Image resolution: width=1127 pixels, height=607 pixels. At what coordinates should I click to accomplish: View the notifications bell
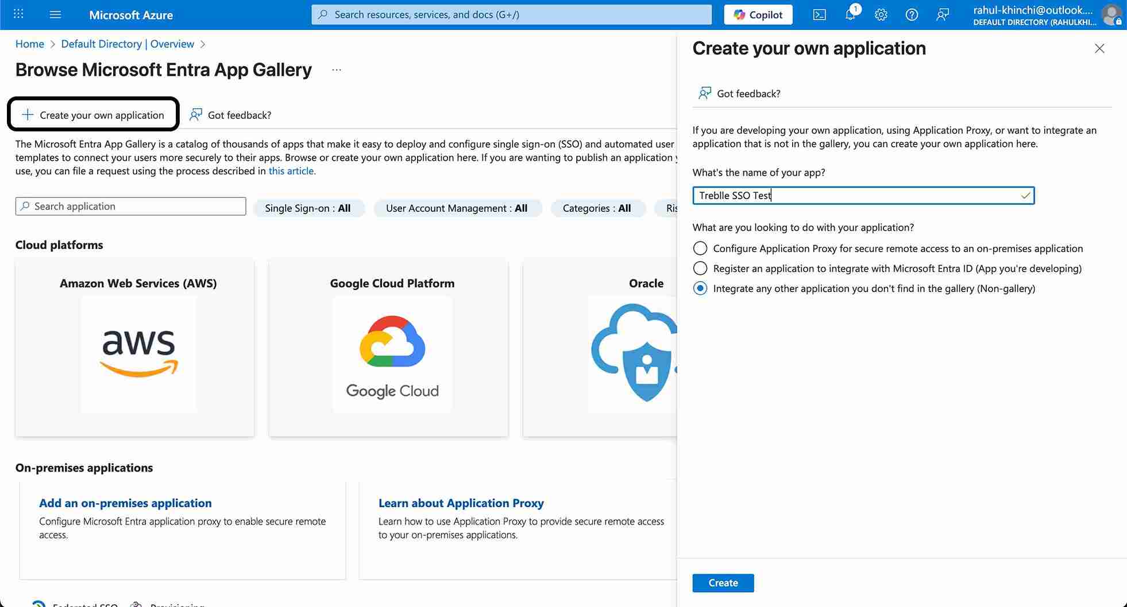click(x=851, y=14)
